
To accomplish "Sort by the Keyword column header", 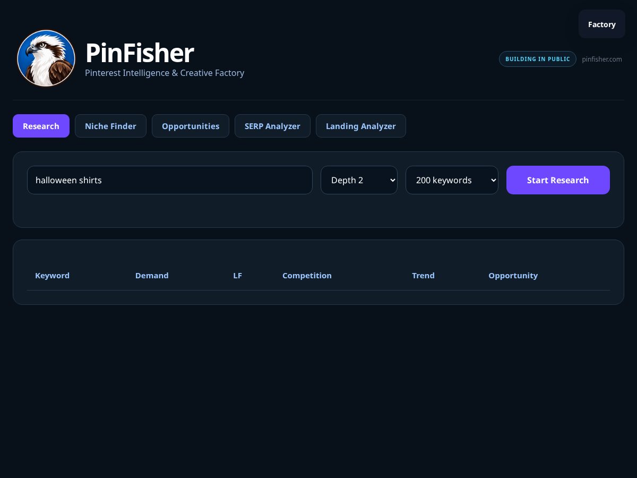I will coord(52,275).
